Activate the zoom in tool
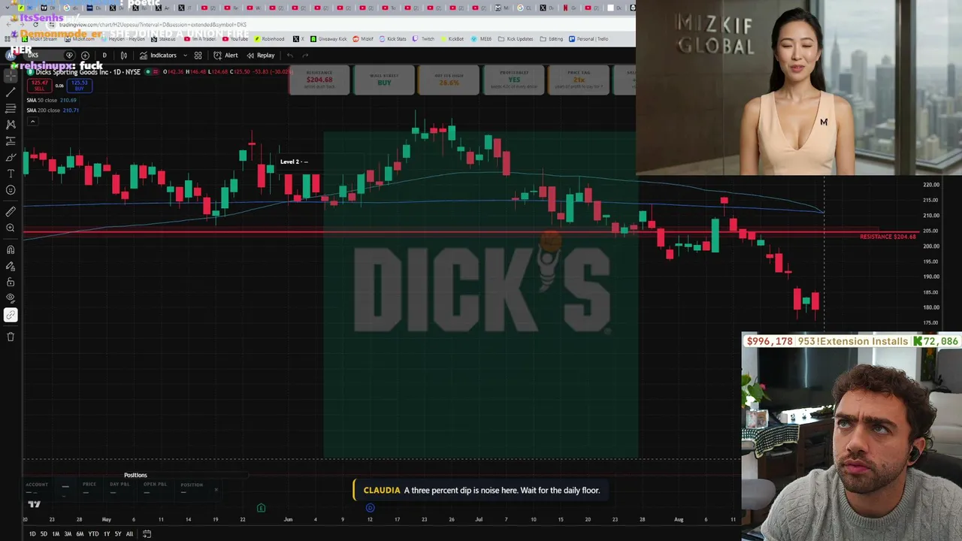962x541 pixels. [11, 228]
